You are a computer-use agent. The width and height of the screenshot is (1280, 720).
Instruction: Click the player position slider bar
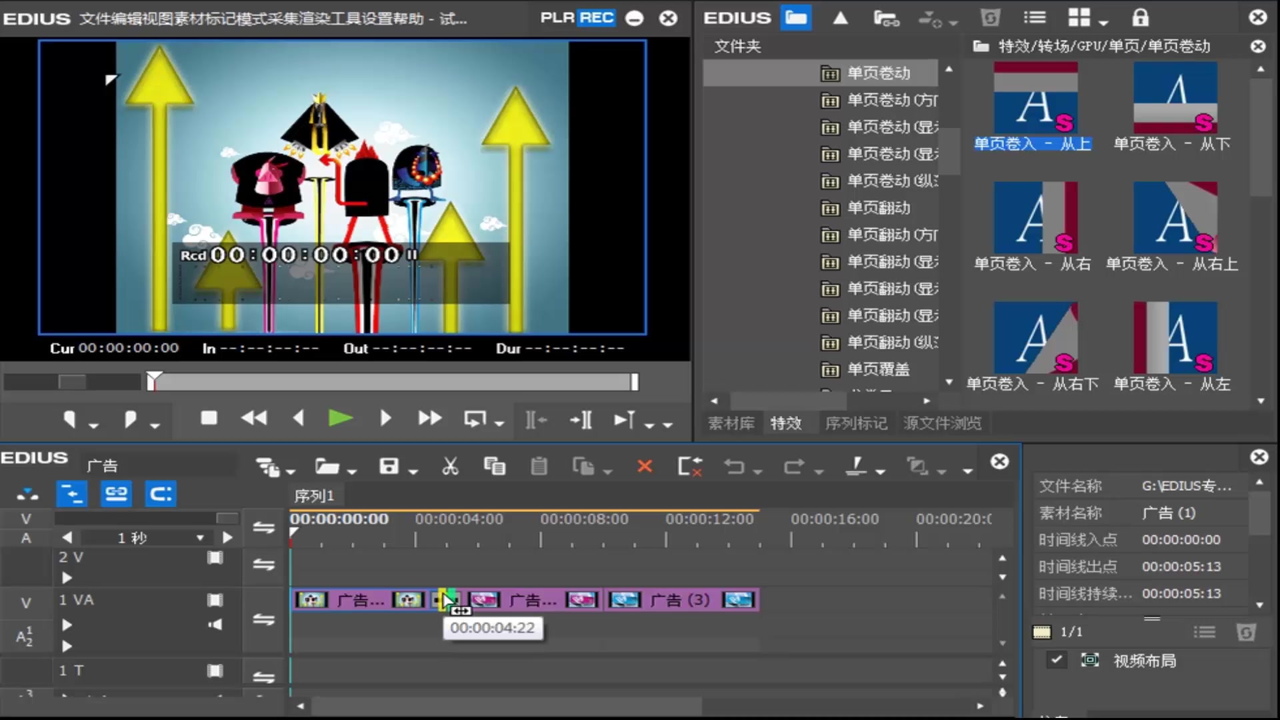[393, 382]
